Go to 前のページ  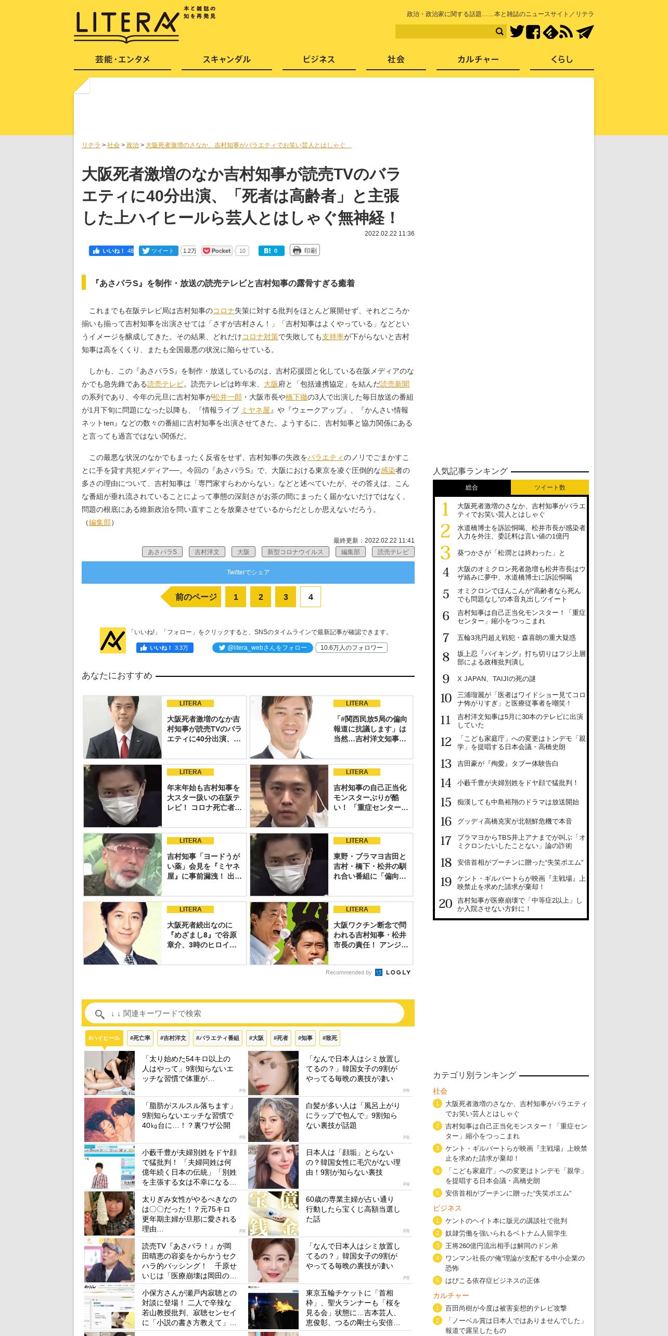(191, 597)
